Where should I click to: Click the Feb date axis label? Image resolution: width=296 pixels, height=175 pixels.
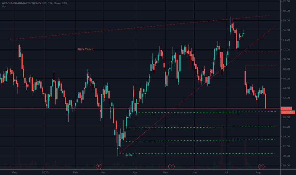click(76, 172)
